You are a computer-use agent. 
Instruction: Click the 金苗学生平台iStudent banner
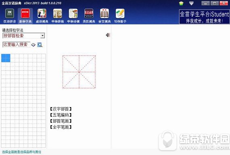coord(204,17)
